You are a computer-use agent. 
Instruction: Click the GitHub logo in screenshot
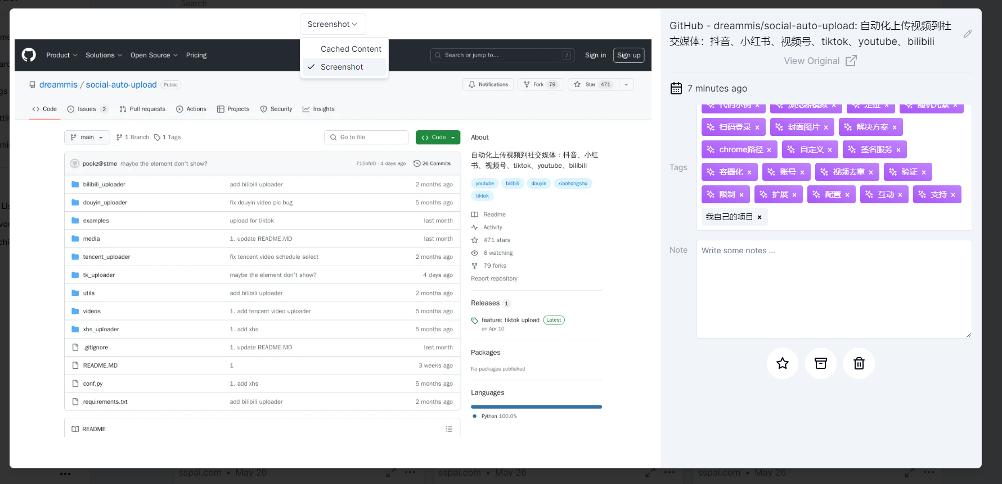coord(29,55)
